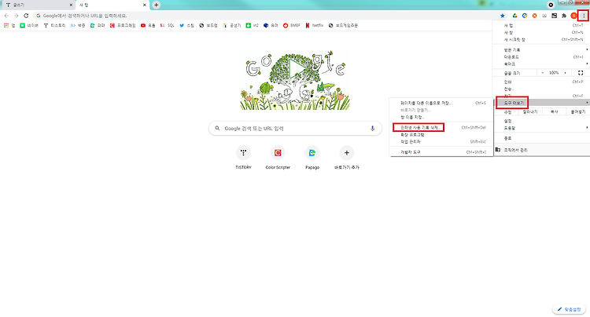Open the BMBF bookmark
The image size is (590, 317).
[x=292, y=26]
